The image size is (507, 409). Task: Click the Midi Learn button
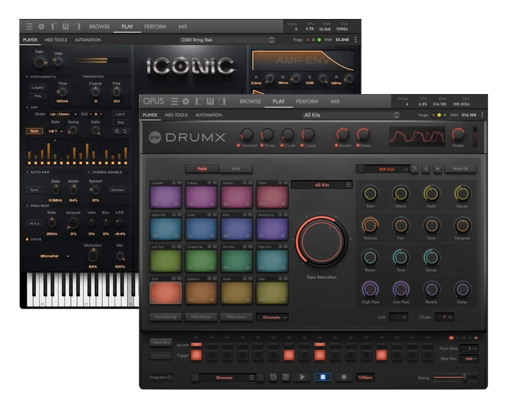236,317
